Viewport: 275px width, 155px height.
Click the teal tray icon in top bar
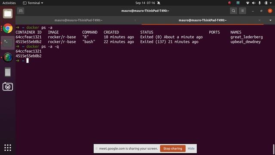(x=238, y=3)
